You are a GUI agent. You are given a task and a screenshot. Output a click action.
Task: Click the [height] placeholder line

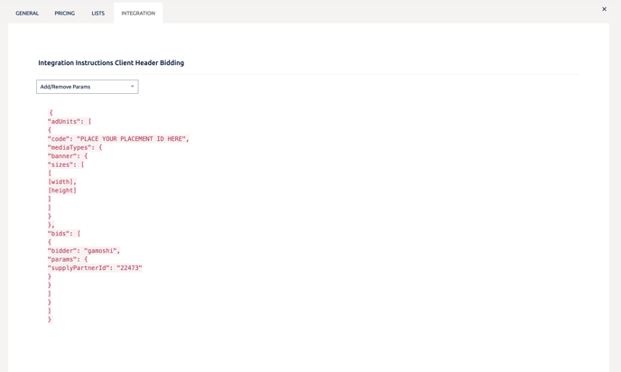tap(62, 191)
